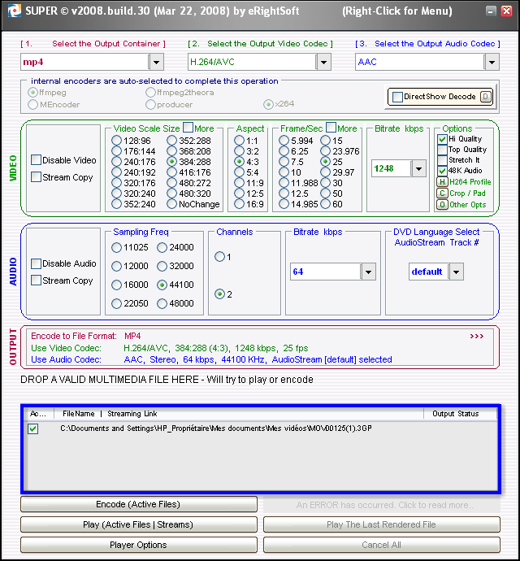Viewport: 520px width, 561px height.
Task: Select the producer encoder
Action: pos(150,104)
